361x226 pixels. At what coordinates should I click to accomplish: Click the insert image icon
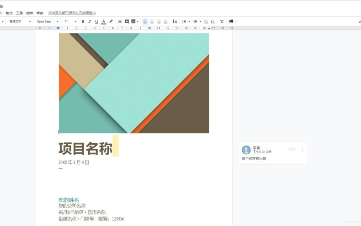tap(133, 21)
